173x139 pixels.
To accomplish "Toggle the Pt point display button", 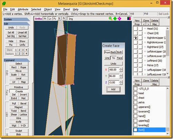I will pos(45,19).
